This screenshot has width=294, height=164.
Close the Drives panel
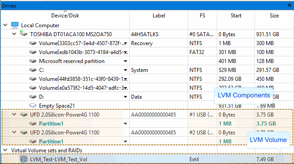290,5
